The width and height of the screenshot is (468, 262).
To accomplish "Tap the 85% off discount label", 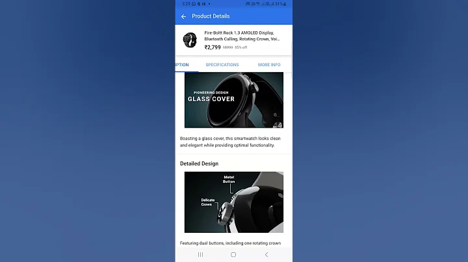I will pos(241,47).
